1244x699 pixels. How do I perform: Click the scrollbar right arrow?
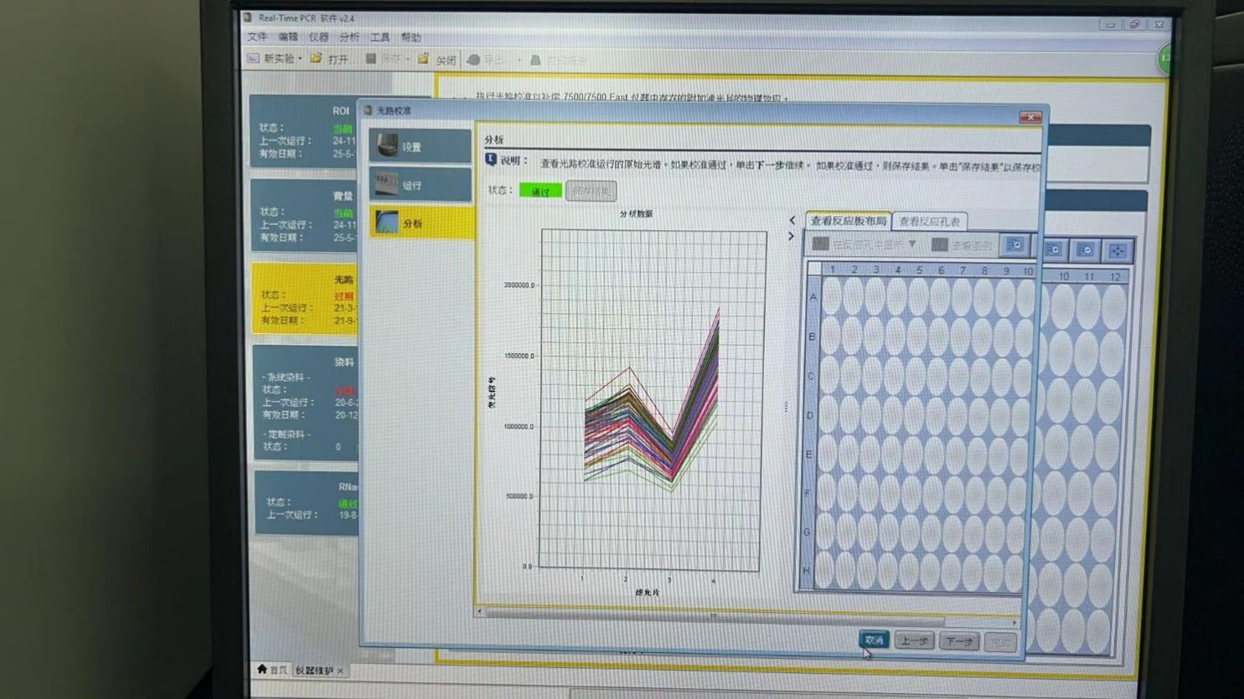(1014, 623)
